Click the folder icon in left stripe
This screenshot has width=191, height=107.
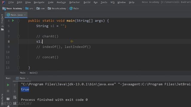coord(2,29)
